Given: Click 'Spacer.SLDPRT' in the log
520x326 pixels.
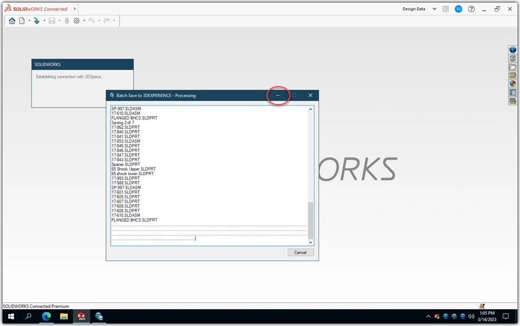Looking at the screenshot, I should click(x=126, y=164).
